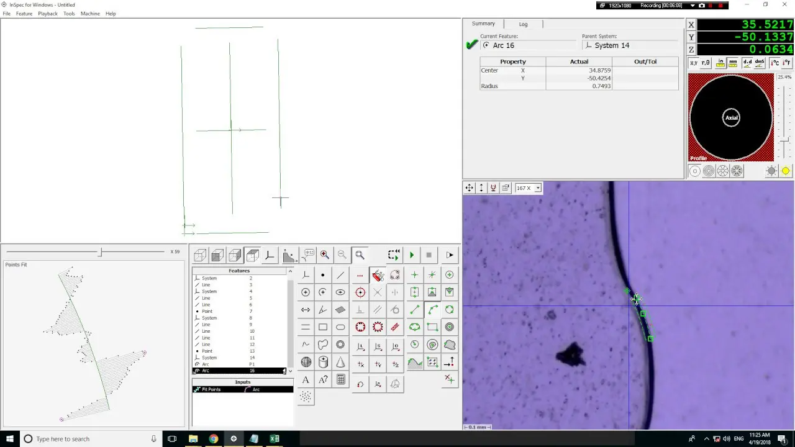Select the Sphere feature tool

pyautogui.click(x=306, y=362)
